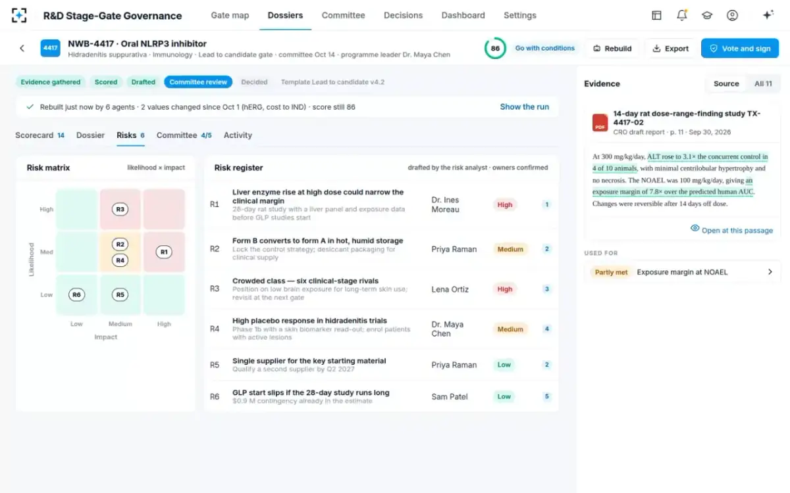The height and width of the screenshot is (493, 790).
Task: Click the Go with conditions pill
Action: tap(545, 48)
